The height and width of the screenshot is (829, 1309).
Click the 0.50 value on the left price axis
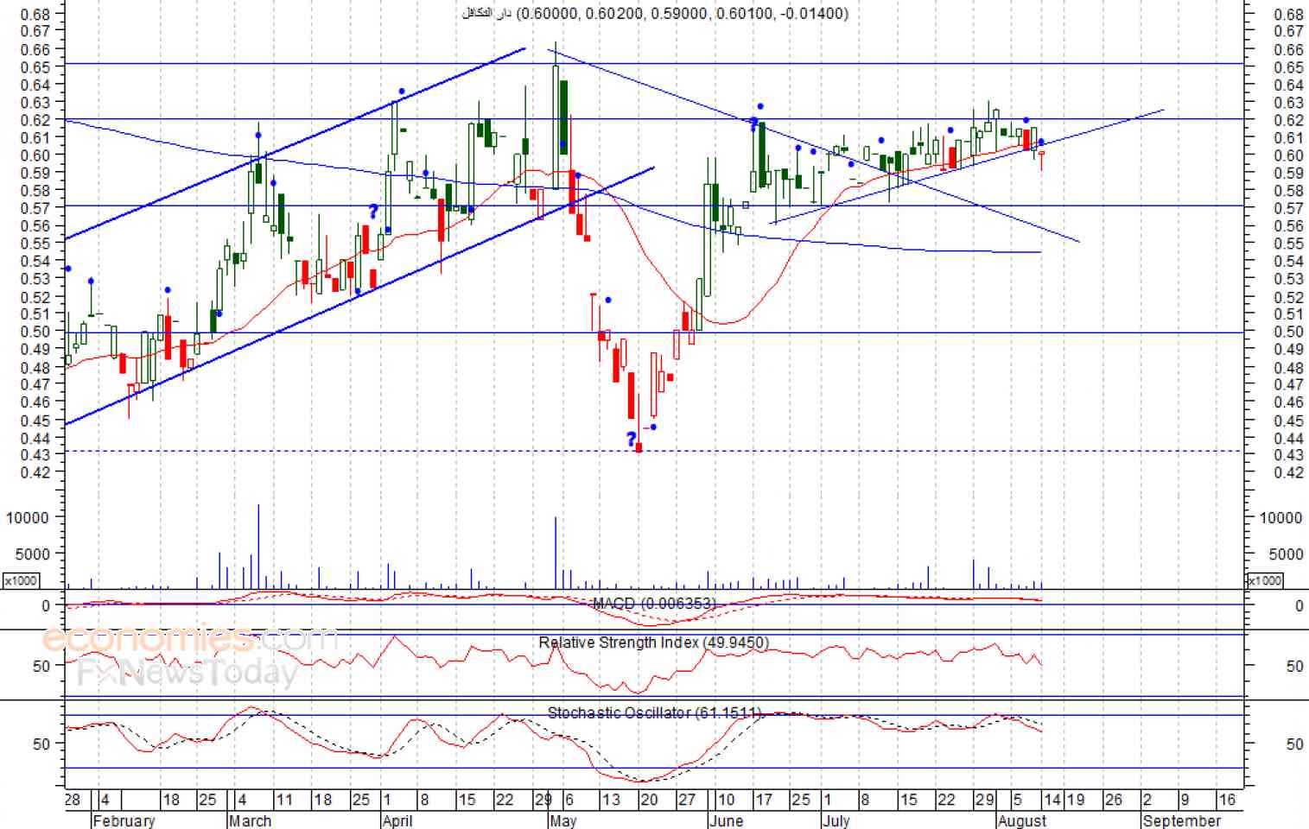pos(35,332)
